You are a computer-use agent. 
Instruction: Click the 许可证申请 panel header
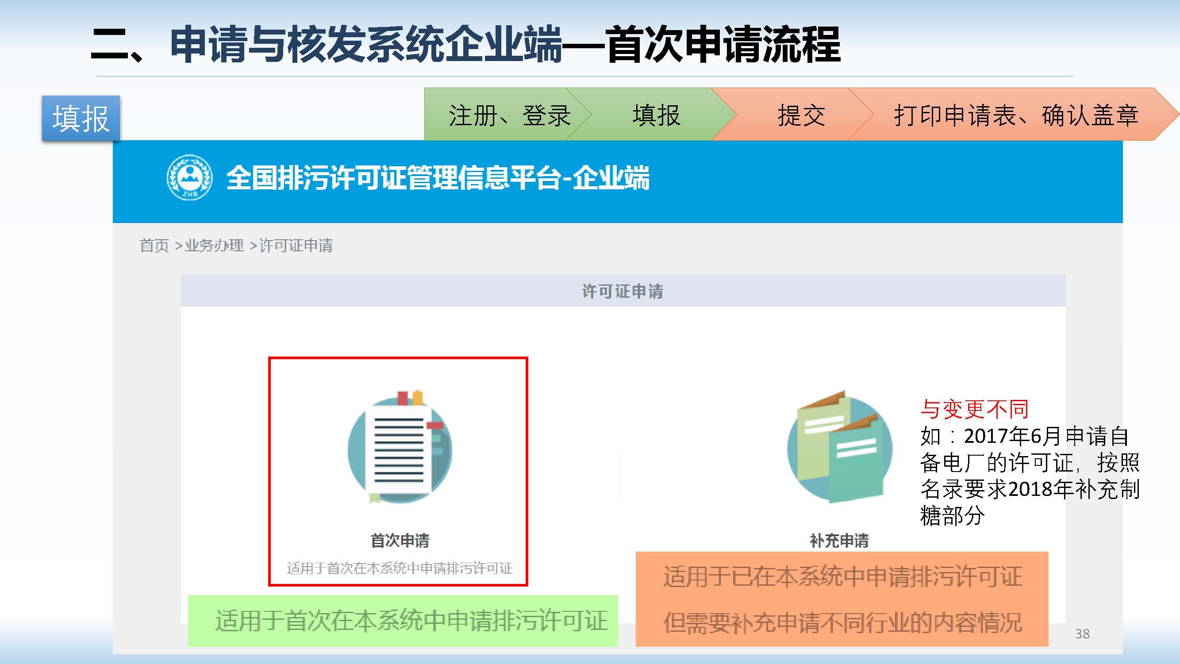pyautogui.click(x=623, y=291)
